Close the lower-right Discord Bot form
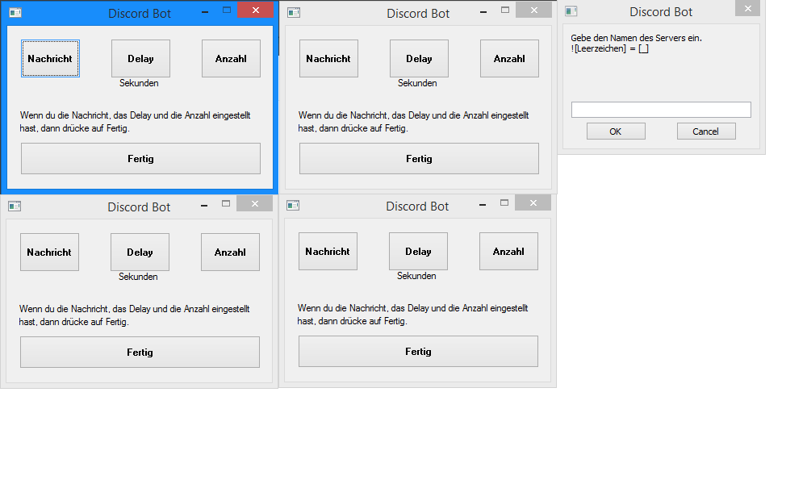Screen dimensions: 807x484 click(533, 202)
